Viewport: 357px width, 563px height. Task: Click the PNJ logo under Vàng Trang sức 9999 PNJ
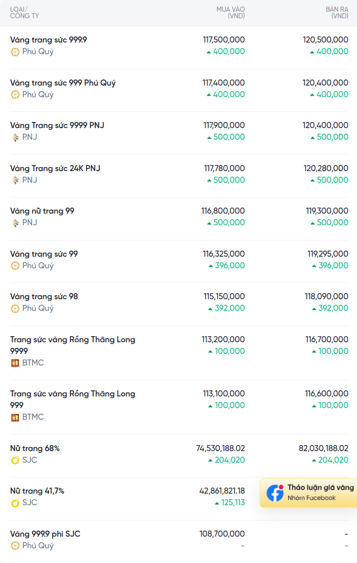tap(15, 137)
